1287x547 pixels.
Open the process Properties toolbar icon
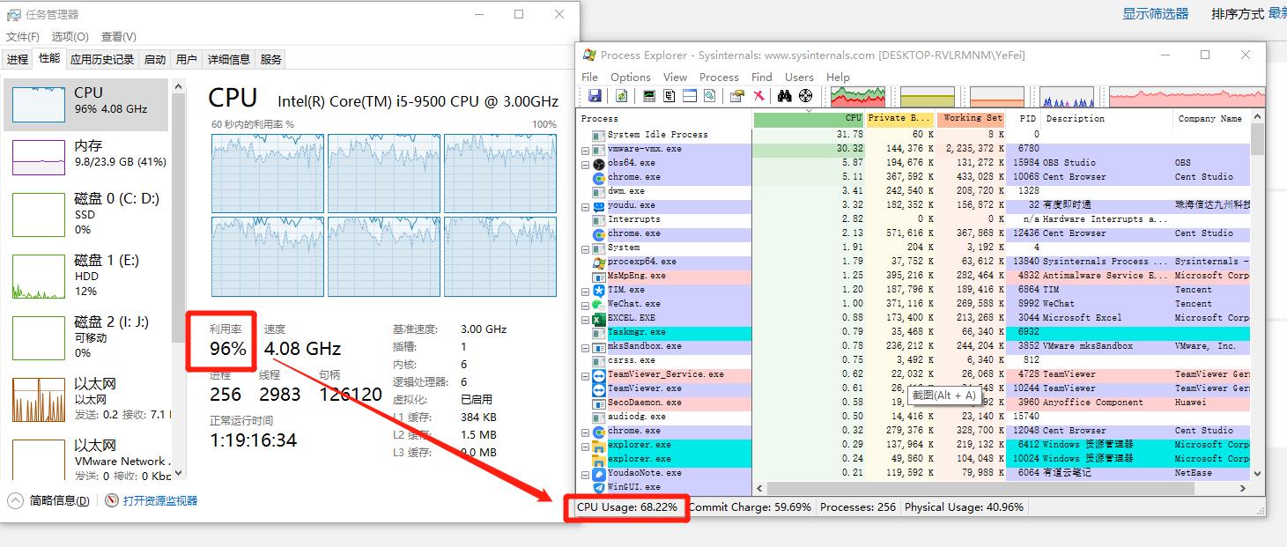(737, 96)
